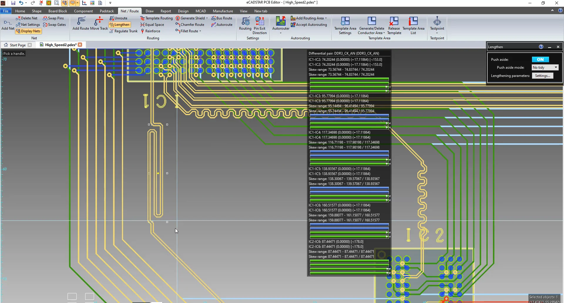The width and height of the screenshot is (564, 303).
Task: Select Chamfer Route tool
Action: tap(190, 25)
